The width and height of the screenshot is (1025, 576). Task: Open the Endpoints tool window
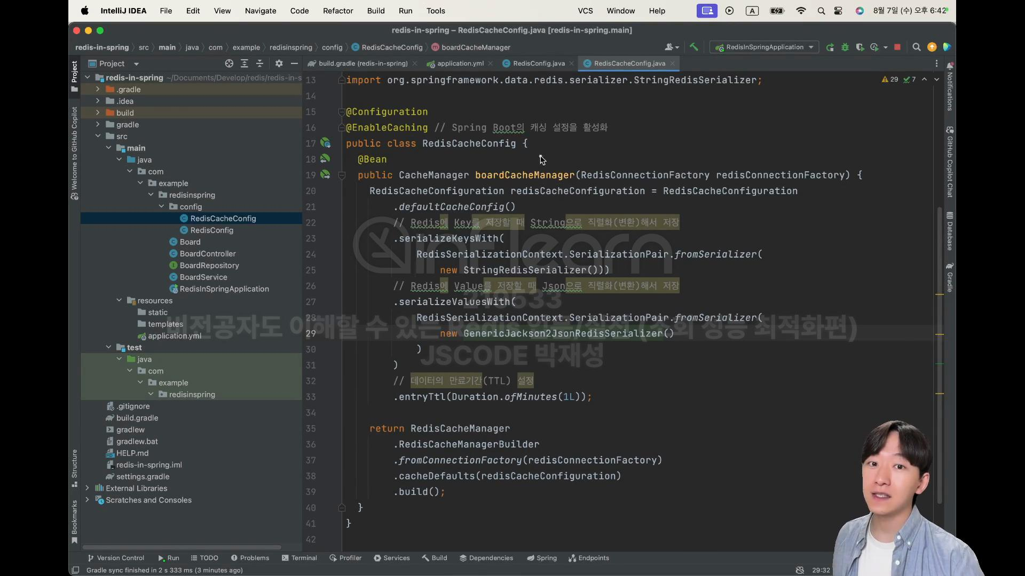click(589, 558)
